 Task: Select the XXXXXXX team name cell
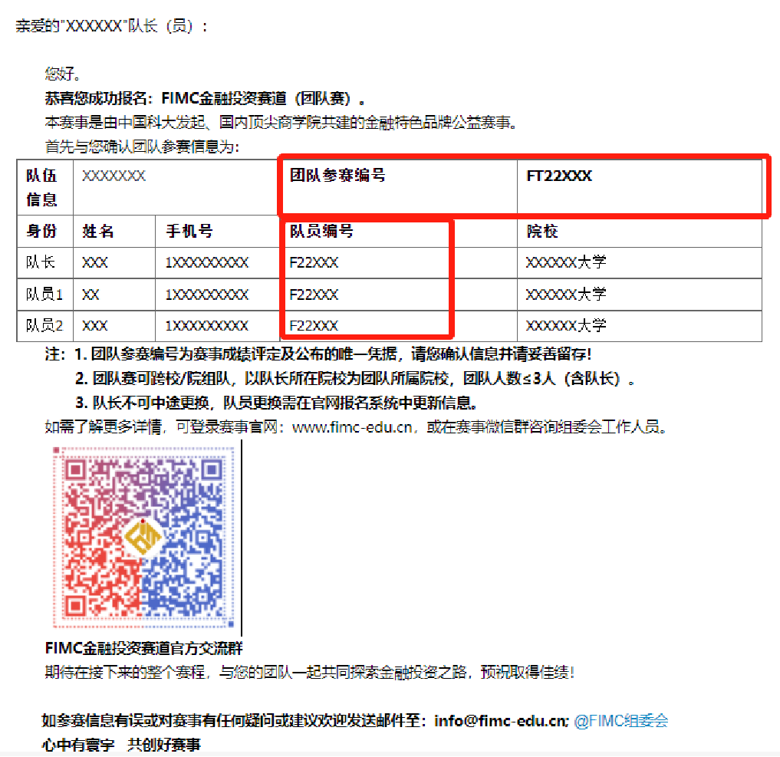tap(176, 187)
